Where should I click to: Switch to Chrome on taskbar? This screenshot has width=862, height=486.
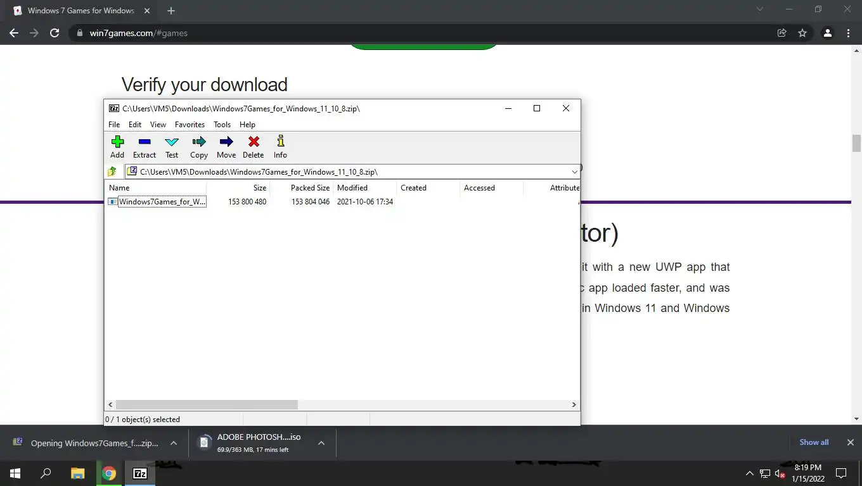pyautogui.click(x=109, y=473)
